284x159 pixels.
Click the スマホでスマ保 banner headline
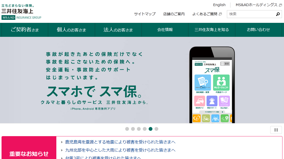point(94,91)
